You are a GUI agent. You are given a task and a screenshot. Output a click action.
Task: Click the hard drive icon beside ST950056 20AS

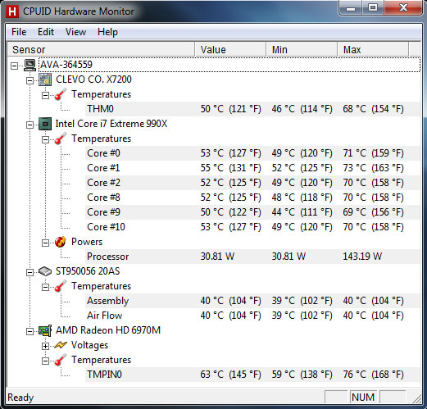(45, 271)
